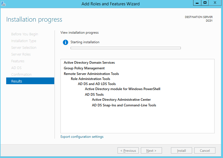Click the Starting installation status text

pyautogui.click(x=85, y=42)
